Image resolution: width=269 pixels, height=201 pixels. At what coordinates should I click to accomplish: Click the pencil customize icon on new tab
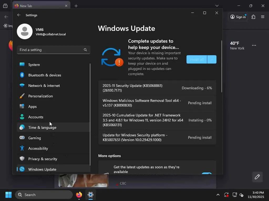(257, 177)
